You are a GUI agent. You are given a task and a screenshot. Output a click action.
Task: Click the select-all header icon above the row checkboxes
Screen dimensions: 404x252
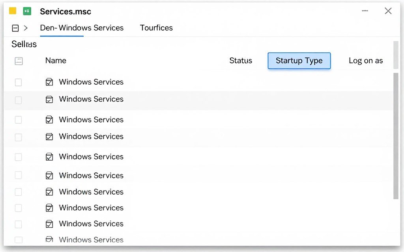coord(19,61)
